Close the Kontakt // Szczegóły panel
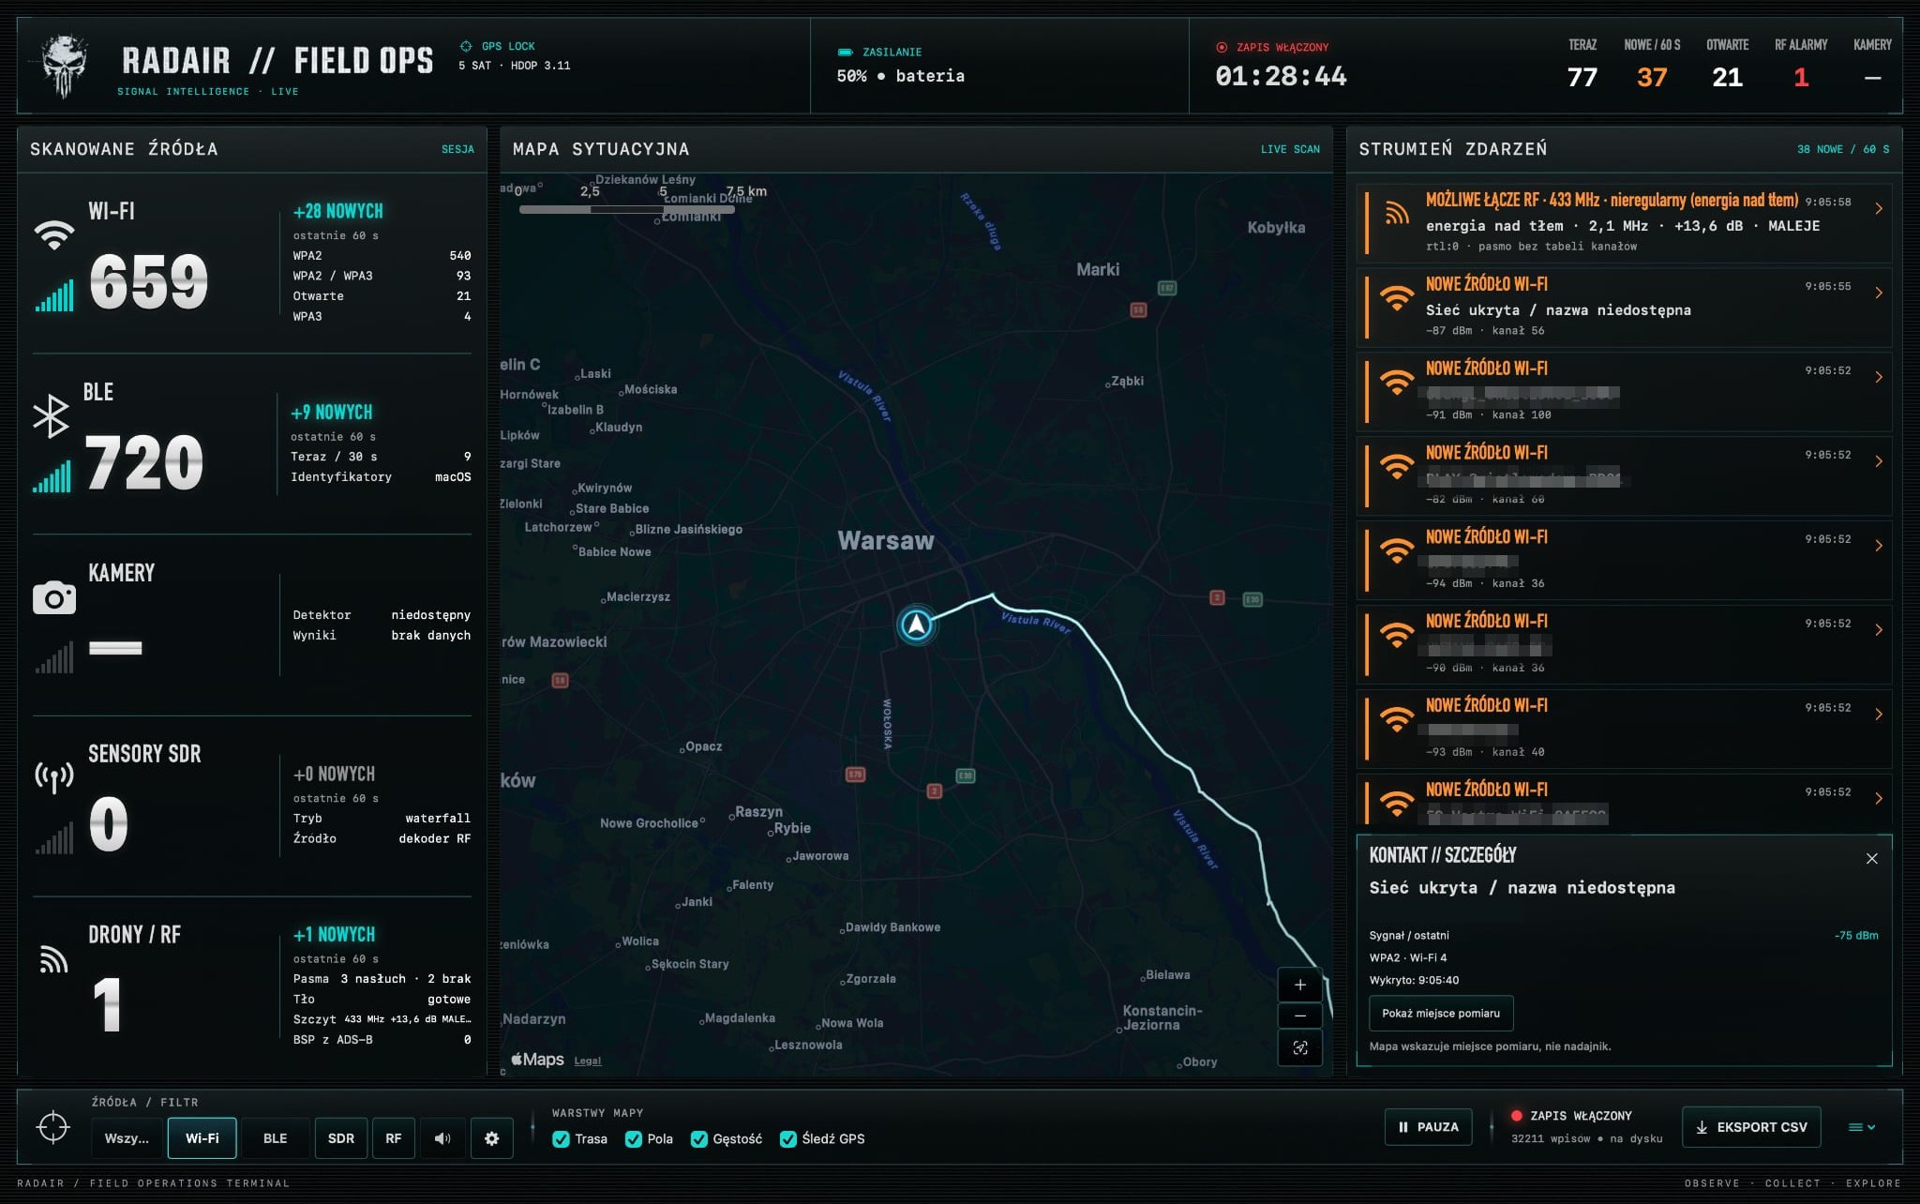 [x=1871, y=858]
